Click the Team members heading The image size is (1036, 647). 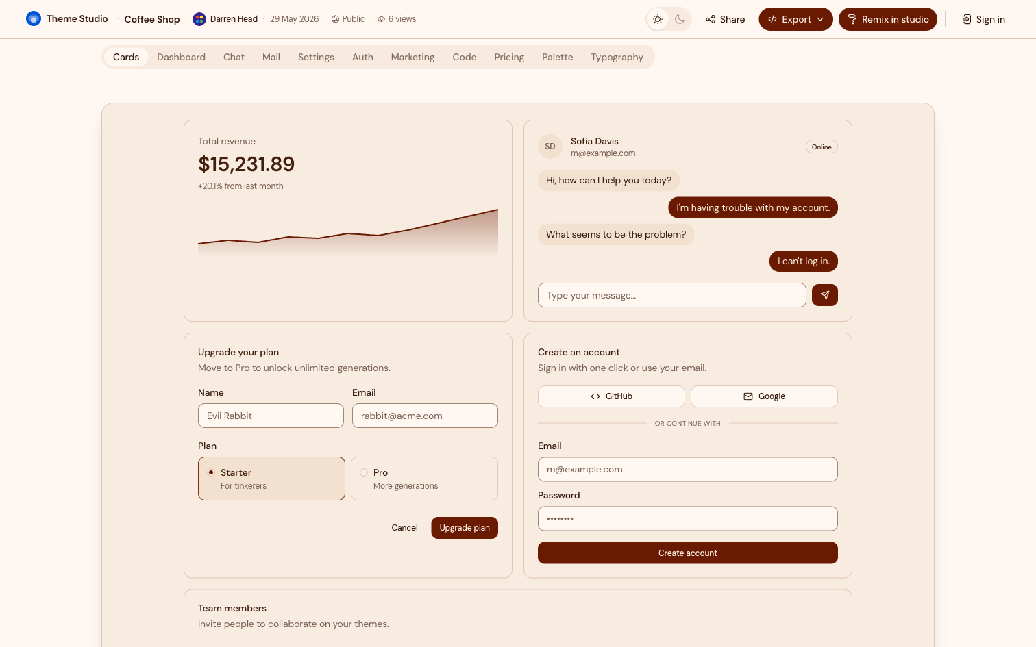(232, 608)
